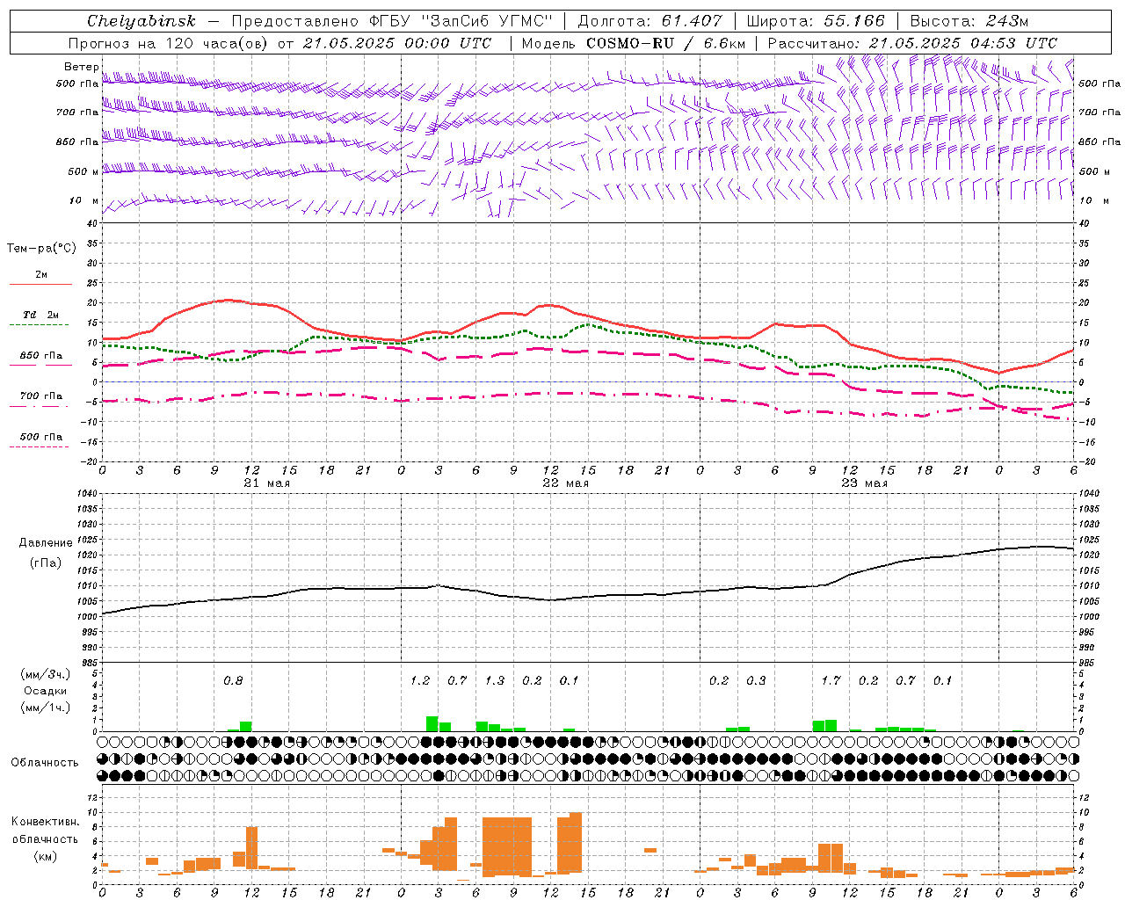Click the Широта: 55.166 header value
Image resolution: width=1125 pixels, height=900 pixels.
(x=815, y=21)
